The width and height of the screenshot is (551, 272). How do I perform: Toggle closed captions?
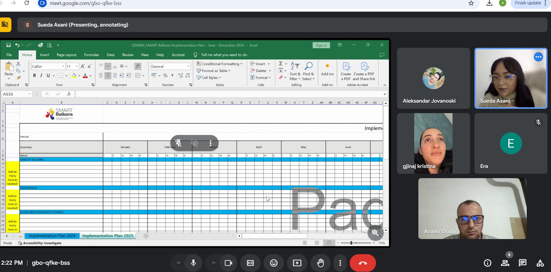pos(250,263)
